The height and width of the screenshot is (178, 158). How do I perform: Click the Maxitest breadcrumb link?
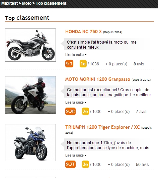click(9, 3)
